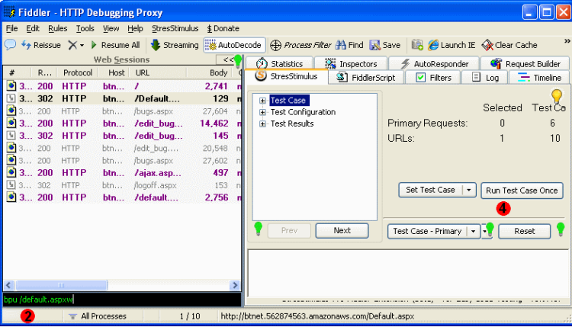Select Test Results in the tree
The width and height of the screenshot is (572, 327).
tap(292, 123)
